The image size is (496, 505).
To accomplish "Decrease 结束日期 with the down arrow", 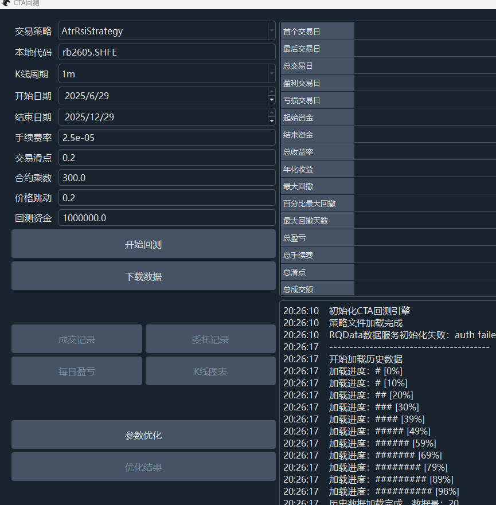I will (271, 121).
